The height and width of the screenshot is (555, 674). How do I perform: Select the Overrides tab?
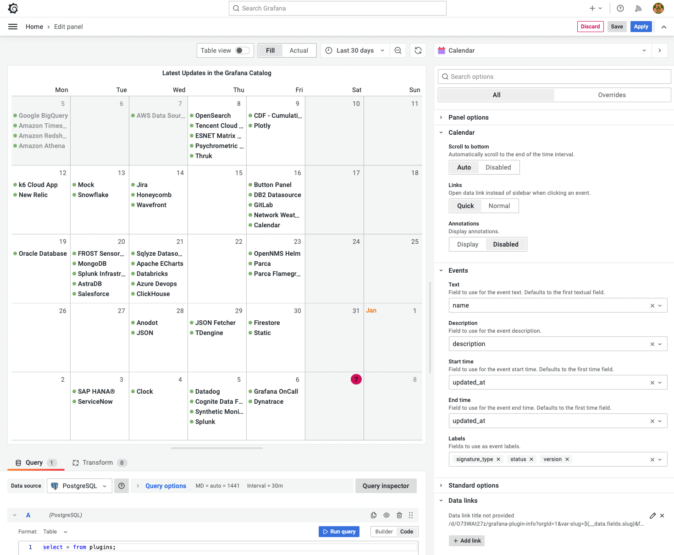tap(612, 95)
